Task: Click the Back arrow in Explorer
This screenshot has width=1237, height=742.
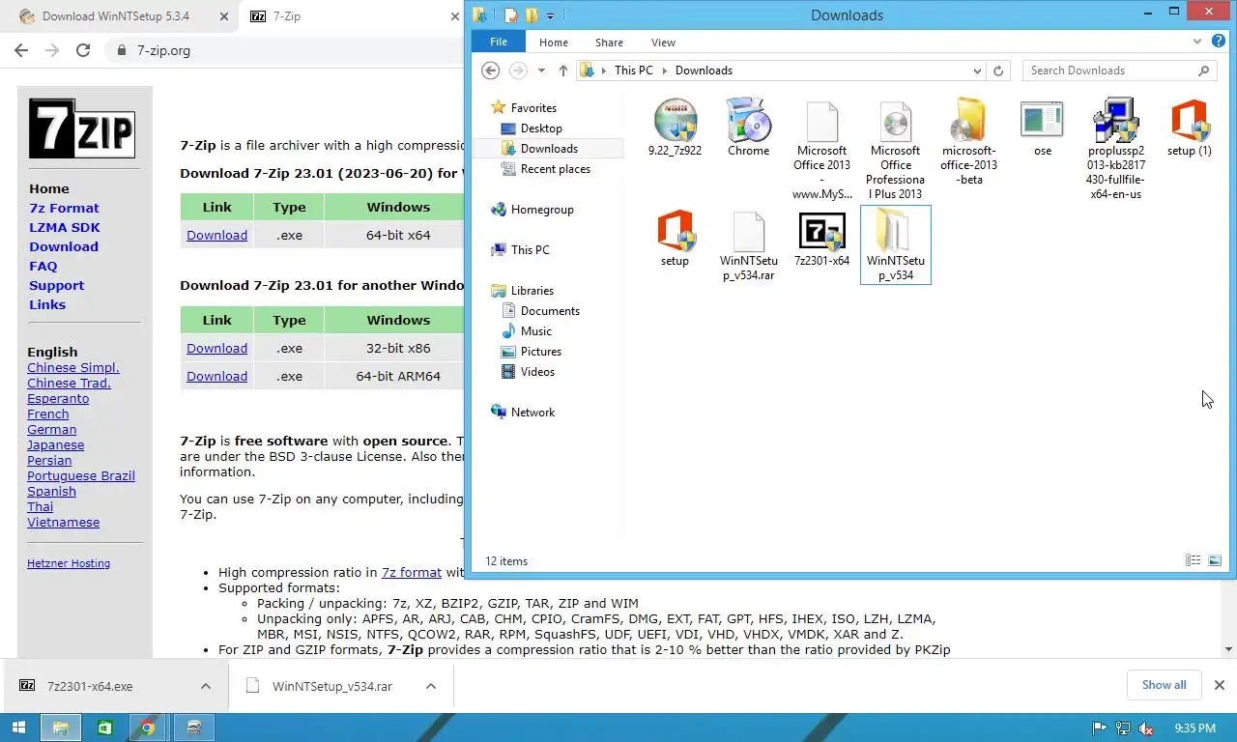Action: (490, 71)
